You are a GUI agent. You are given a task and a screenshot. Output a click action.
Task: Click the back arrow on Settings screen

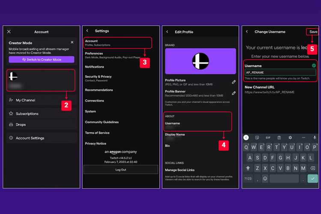coord(87,31)
